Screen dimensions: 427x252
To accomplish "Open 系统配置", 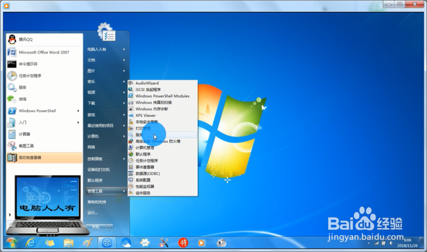I will pyautogui.click(x=163, y=180).
